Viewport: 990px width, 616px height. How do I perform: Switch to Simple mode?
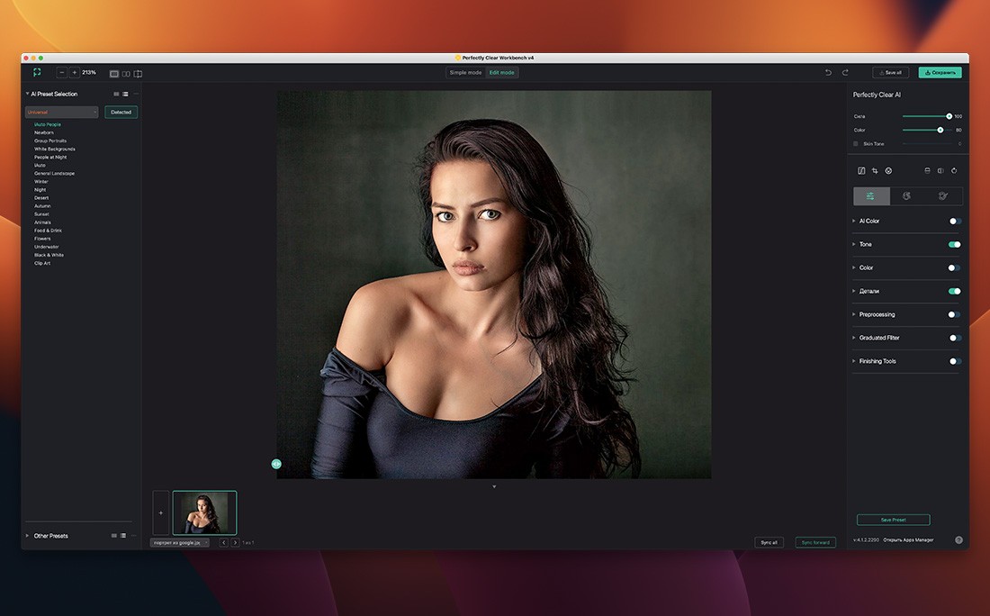pos(465,72)
